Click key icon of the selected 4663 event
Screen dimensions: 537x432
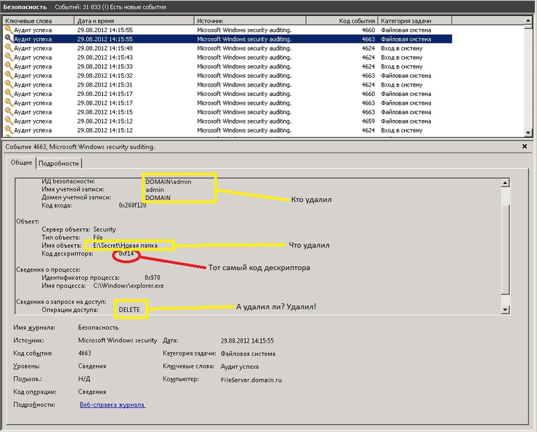9,40
